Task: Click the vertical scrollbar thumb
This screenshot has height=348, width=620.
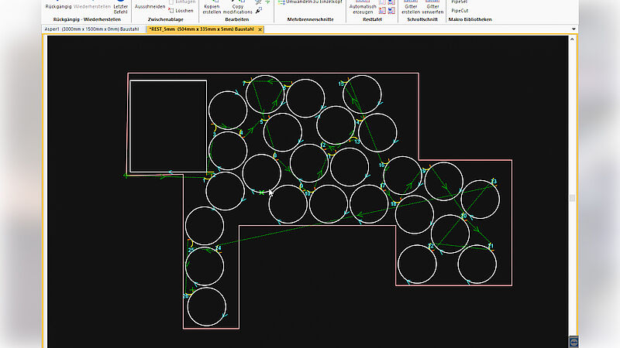Action: click(572, 198)
